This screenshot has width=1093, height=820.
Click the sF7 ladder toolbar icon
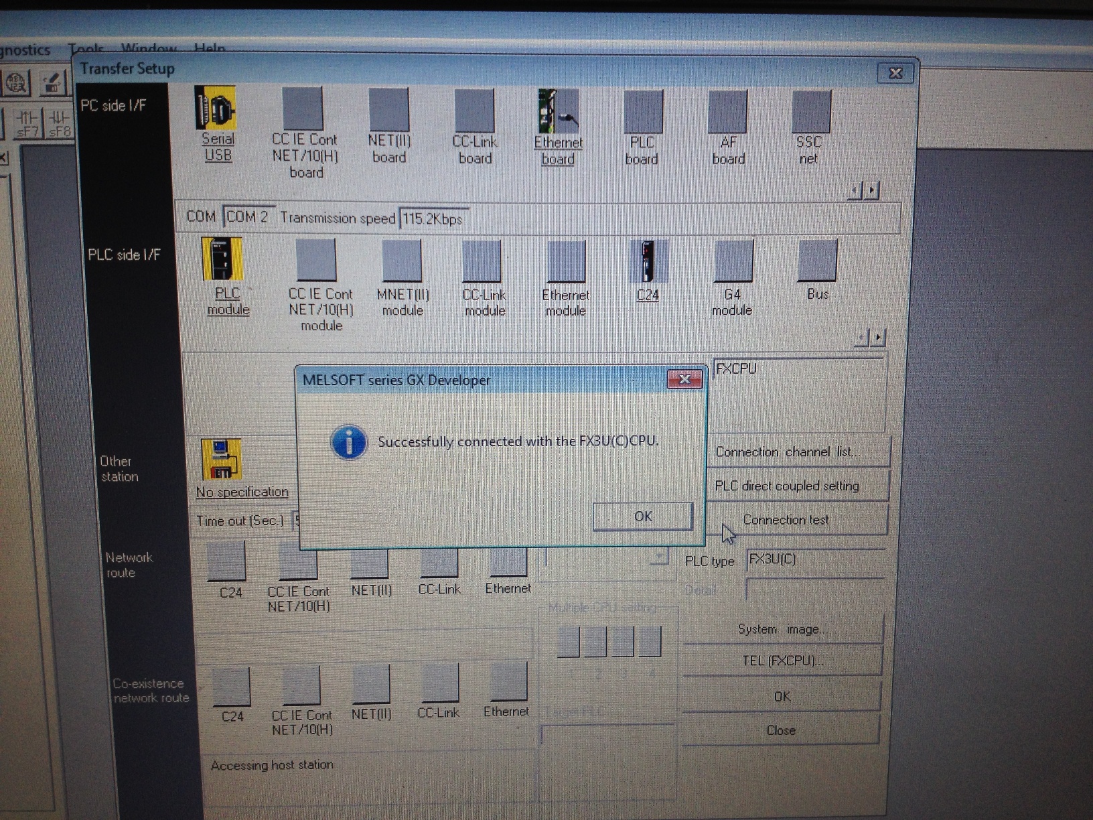pyautogui.click(x=27, y=124)
